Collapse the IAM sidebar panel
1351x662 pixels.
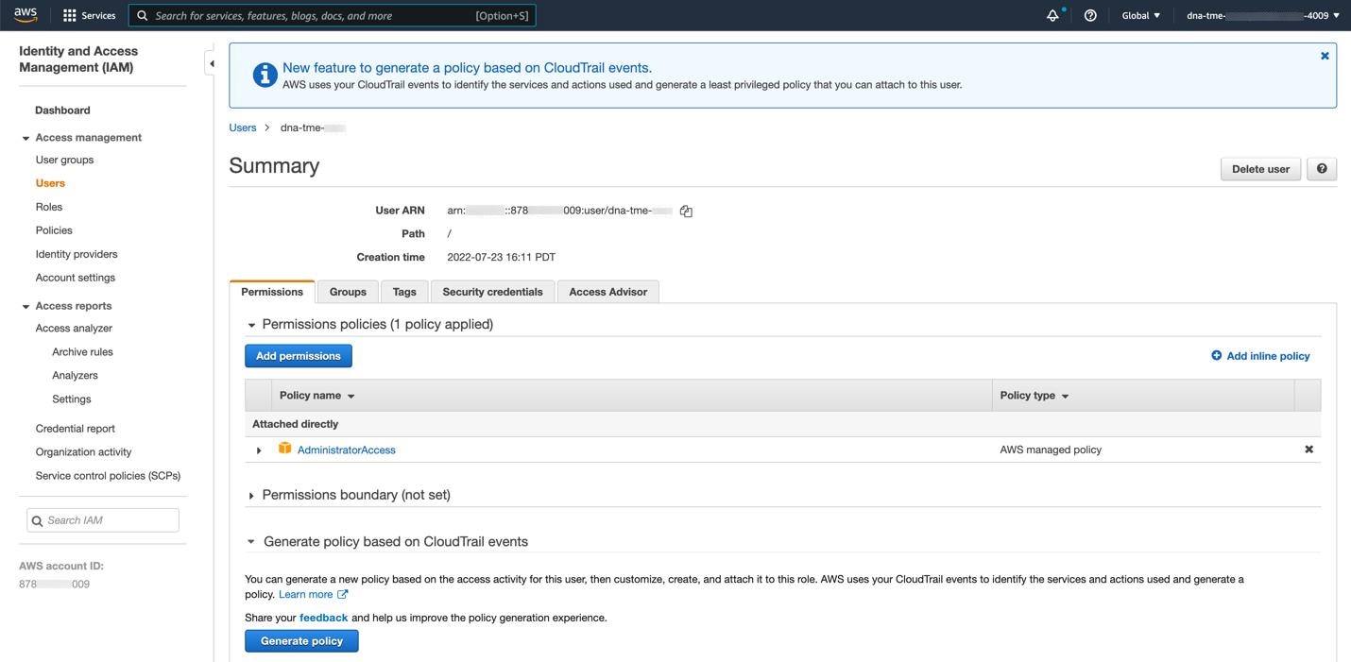click(212, 63)
